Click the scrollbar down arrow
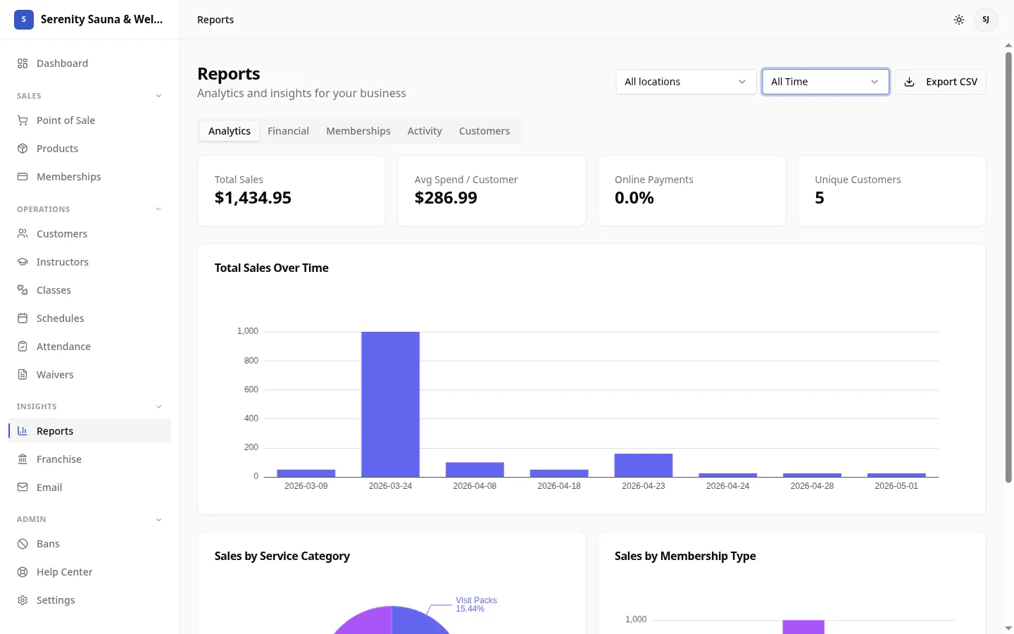This screenshot has height=634, width=1014. click(x=1008, y=628)
